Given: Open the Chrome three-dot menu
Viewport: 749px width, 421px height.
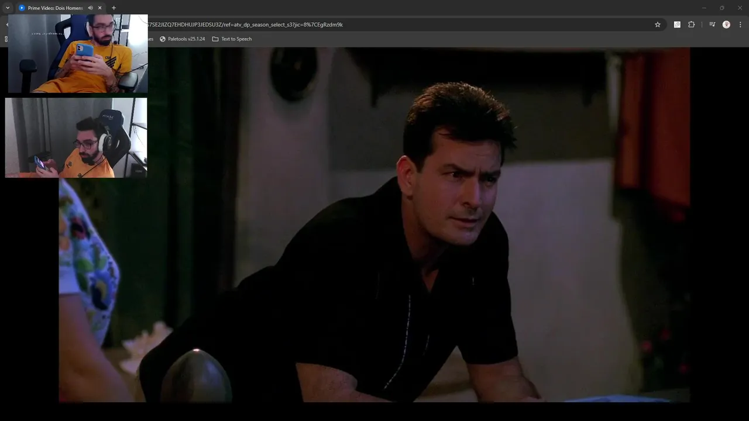Looking at the screenshot, I should [x=741, y=25].
